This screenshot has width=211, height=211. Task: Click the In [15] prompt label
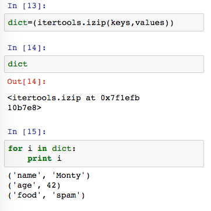click(27, 132)
